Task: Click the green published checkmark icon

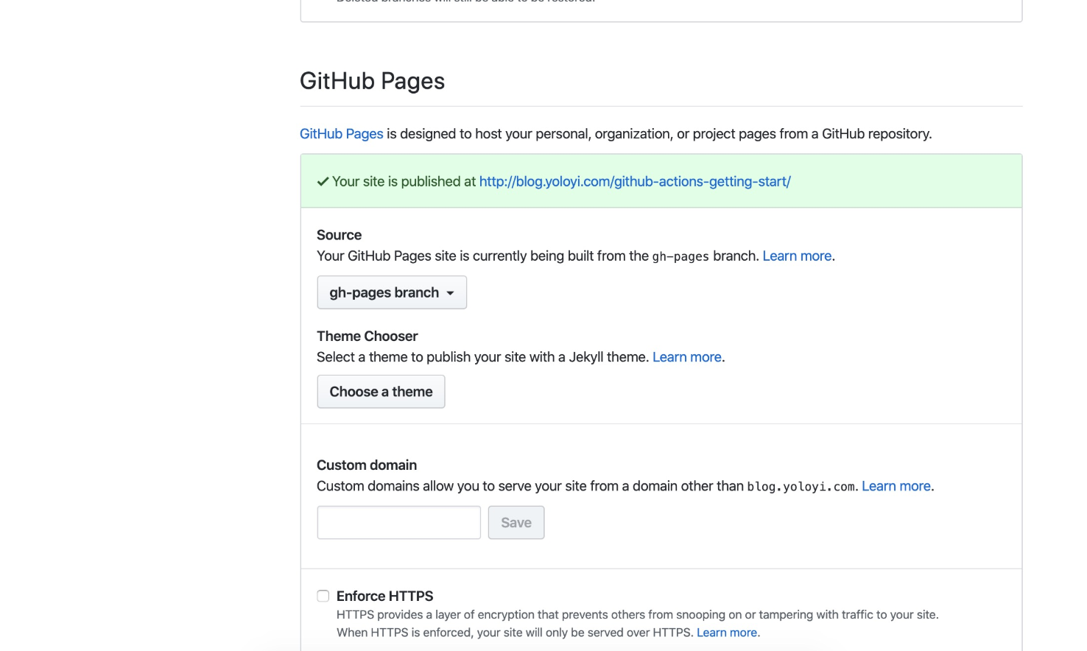Action: pos(323,182)
